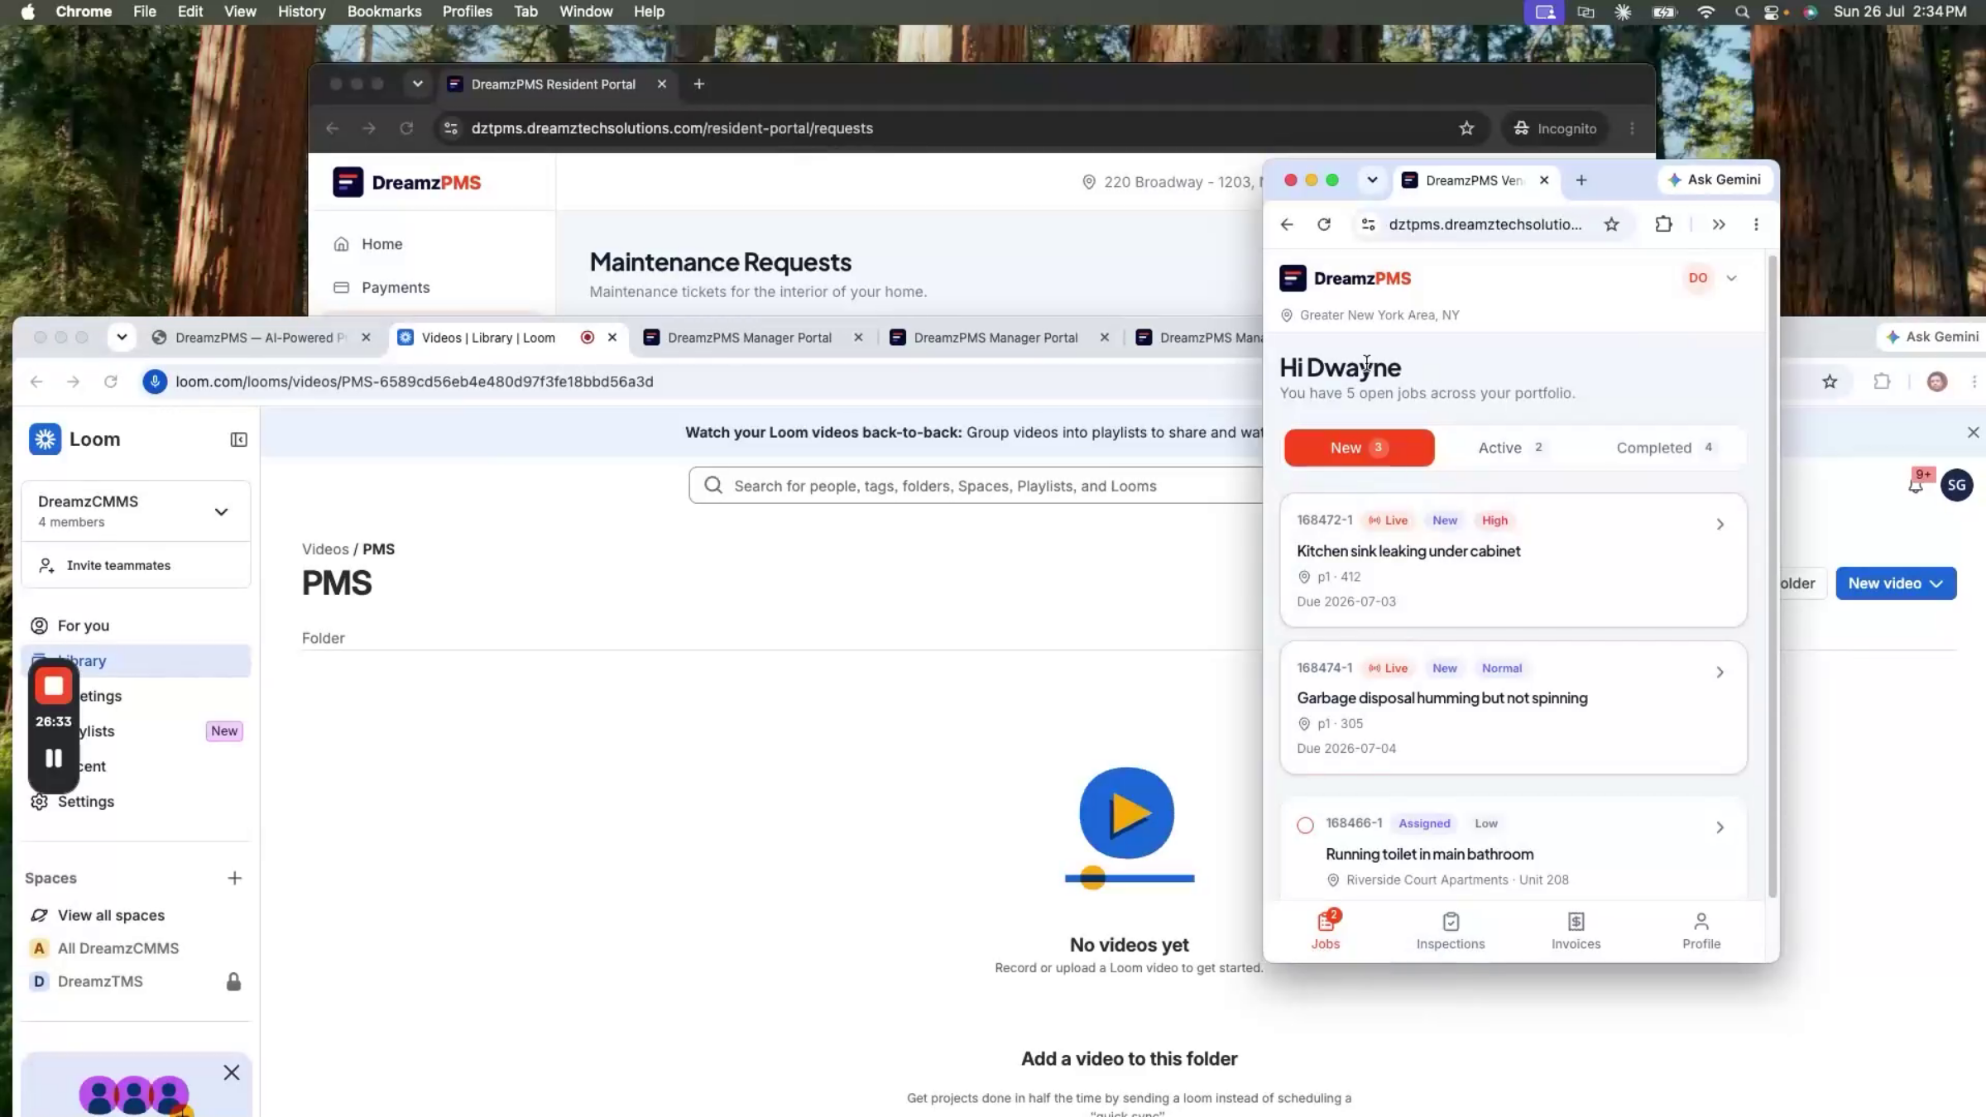
Task: Open new tab in vendor portal window
Action: tap(1581, 180)
